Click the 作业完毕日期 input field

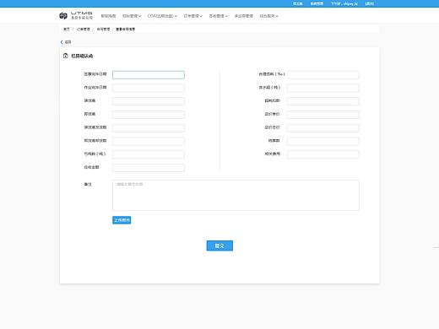pyautogui.click(x=149, y=88)
